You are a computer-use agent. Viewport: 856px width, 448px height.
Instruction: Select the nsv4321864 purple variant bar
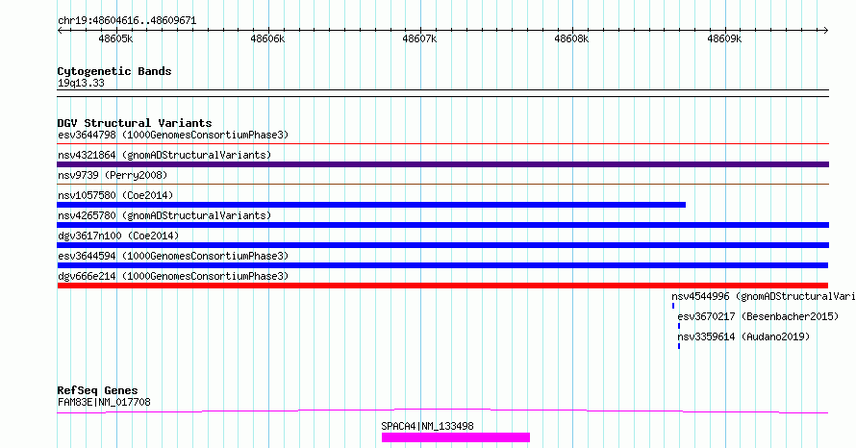click(442, 164)
